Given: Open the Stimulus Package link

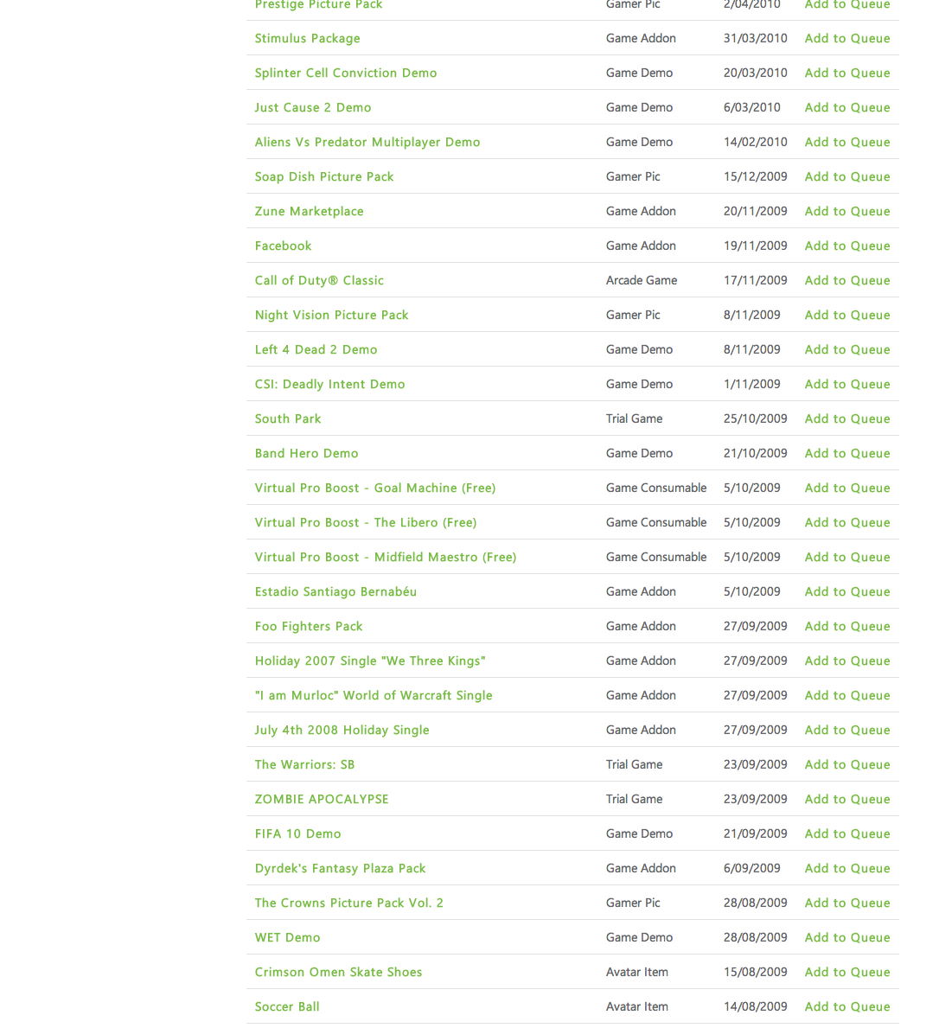Looking at the screenshot, I should tap(308, 38).
